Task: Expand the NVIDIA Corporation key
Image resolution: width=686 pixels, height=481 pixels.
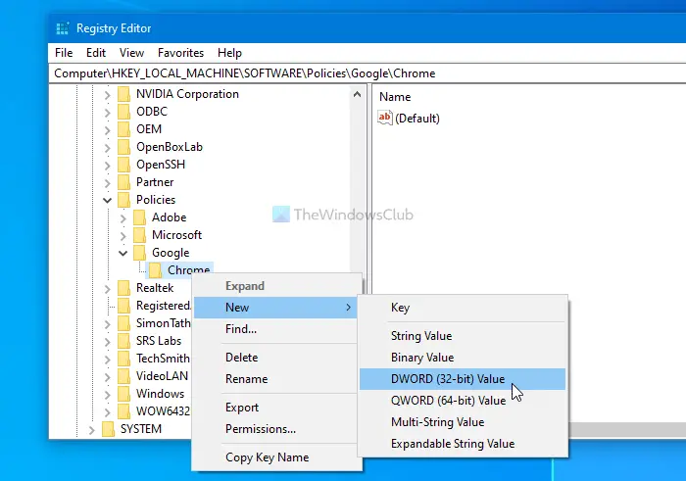Action: [x=107, y=95]
